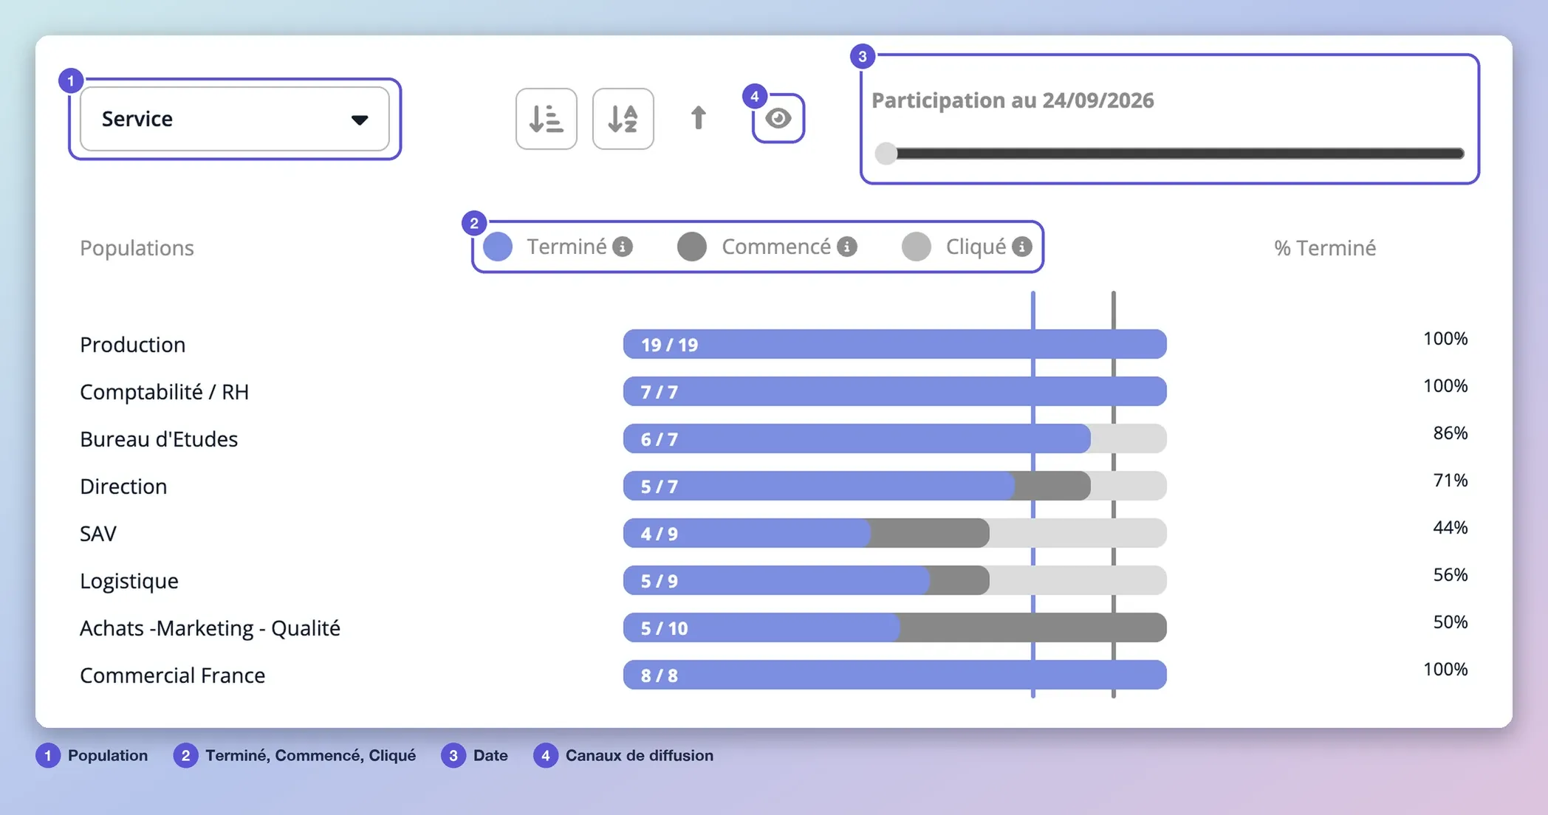Select the Production population label
The height and width of the screenshot is (815, 1548).
pos(133,344)
